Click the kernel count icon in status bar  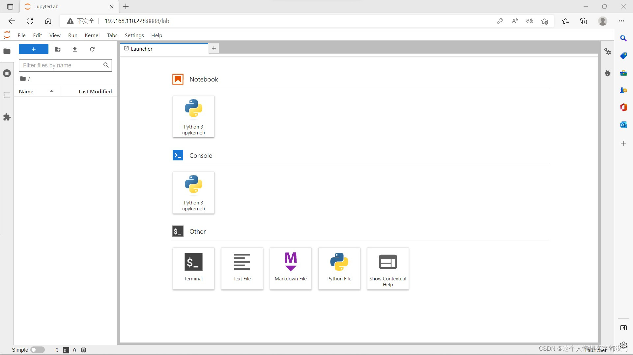tap(84, 350)
